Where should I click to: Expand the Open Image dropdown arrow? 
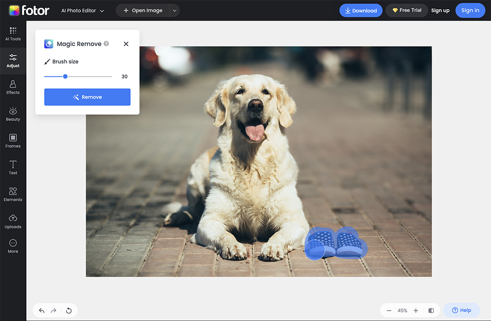pos(175,10)
